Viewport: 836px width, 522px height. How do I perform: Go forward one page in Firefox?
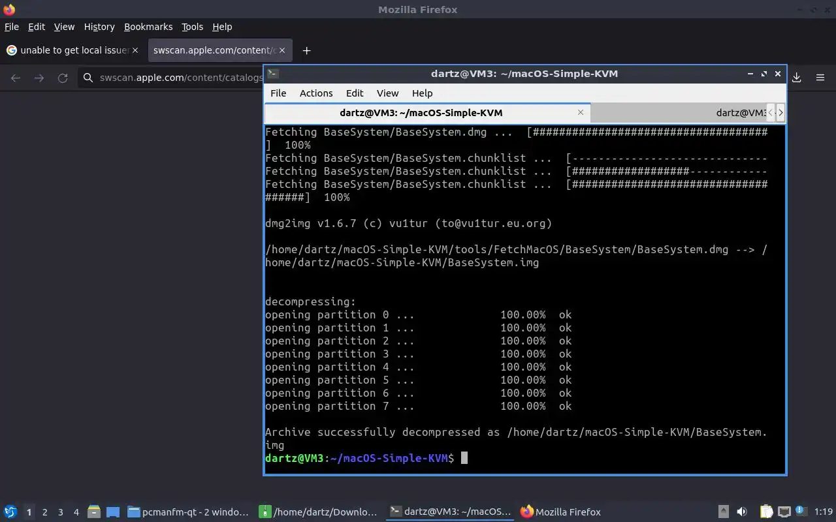point(39,78)
